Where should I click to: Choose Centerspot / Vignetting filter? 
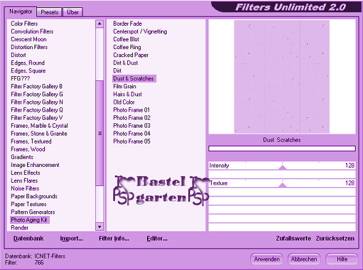140,31
